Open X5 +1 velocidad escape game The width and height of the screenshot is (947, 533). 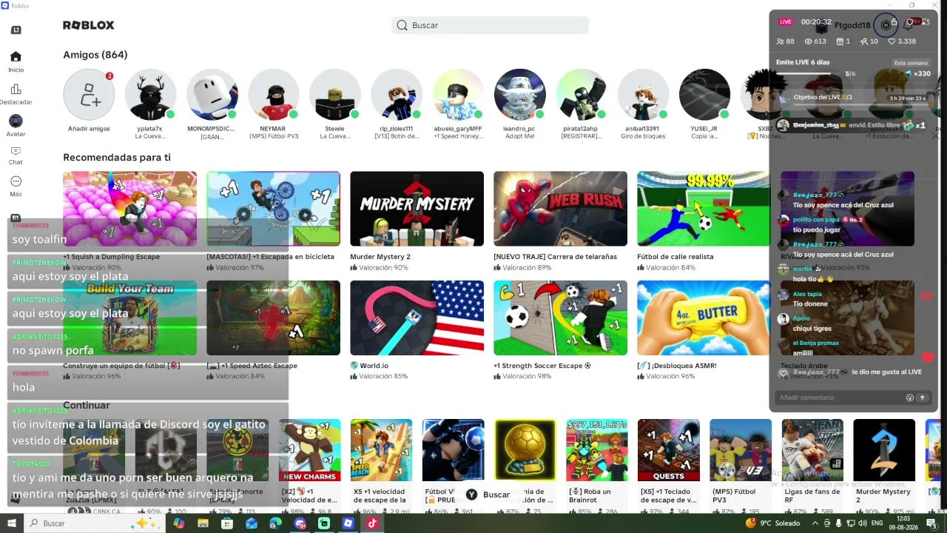coord(381,450)
